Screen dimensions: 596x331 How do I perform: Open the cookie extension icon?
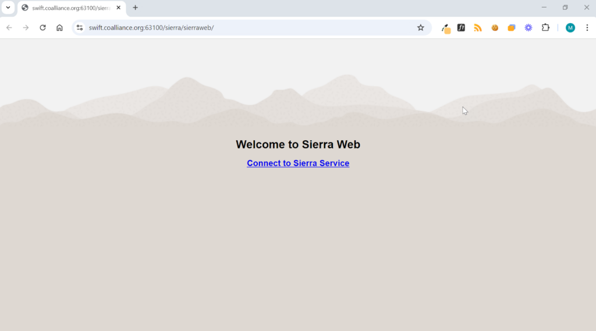[x=495, y=28]
